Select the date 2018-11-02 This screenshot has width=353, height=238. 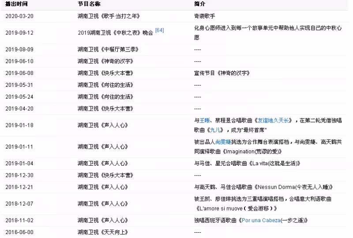(x=19, y=220)
